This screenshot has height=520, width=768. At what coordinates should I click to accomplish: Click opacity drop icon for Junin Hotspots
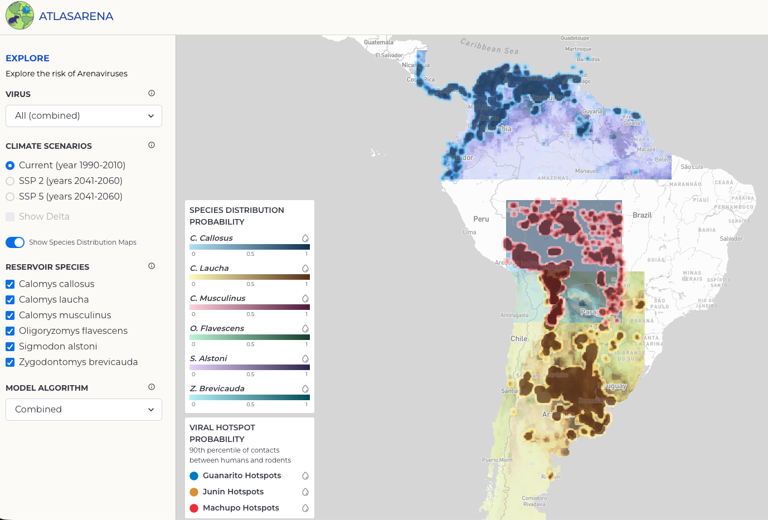(305, 492)
